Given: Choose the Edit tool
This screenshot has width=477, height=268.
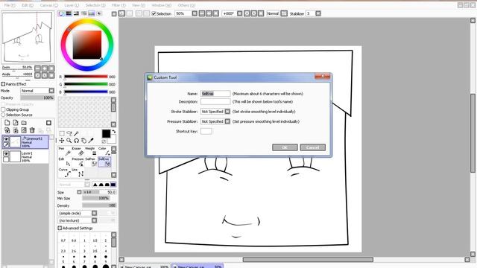Looking at the screenshot, I should [65, 162].
